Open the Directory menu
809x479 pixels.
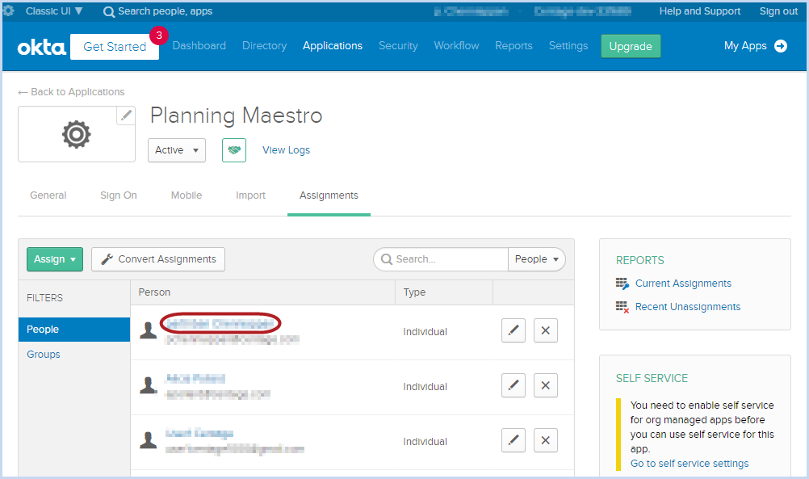coord(264,45)
